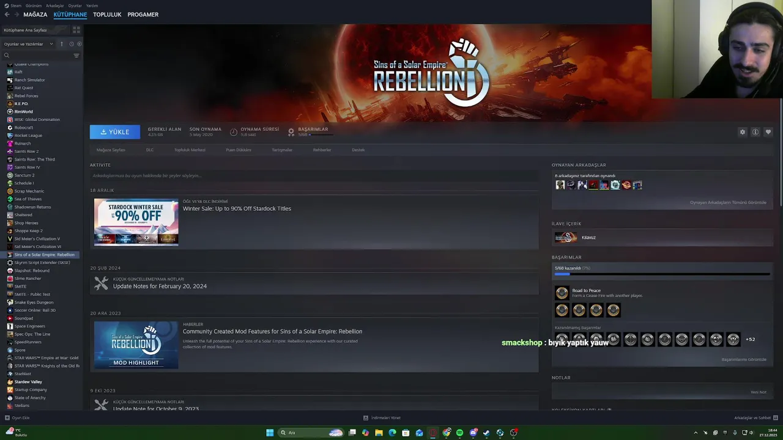Open Community Created Mod Features article
783x440 pixels.
pyautogui.click(x=272, y=331)
